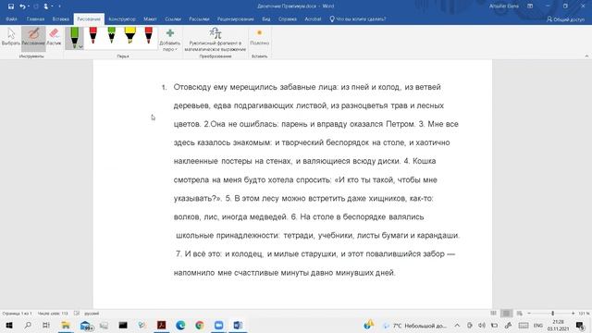This screenshot has height=333, width=592.
Task: Open the proofing check icon in status bar
Action: tap(77, 314)
